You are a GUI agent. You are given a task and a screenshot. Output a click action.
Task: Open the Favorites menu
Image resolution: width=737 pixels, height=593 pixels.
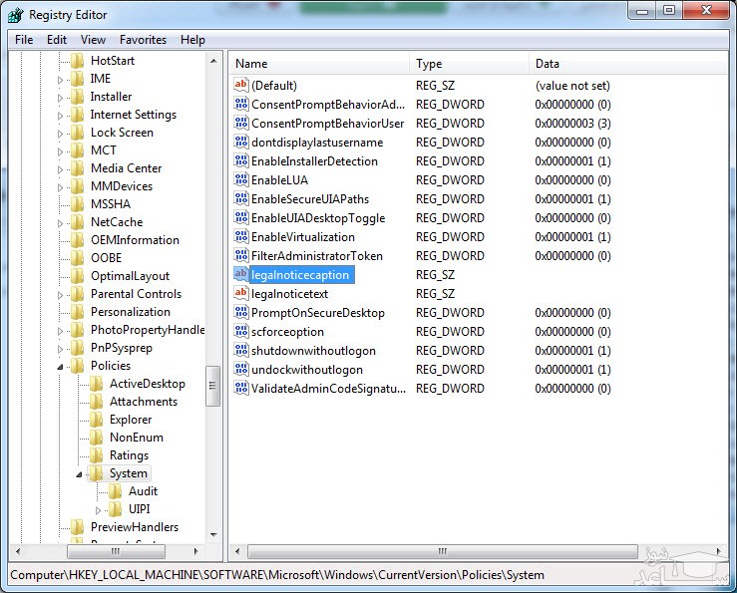coord(143,40)
